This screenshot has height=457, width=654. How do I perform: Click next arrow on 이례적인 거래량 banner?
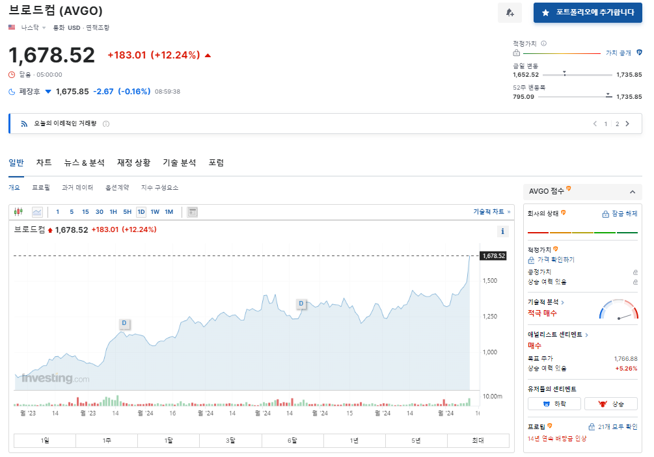click(x=627, y=123)
